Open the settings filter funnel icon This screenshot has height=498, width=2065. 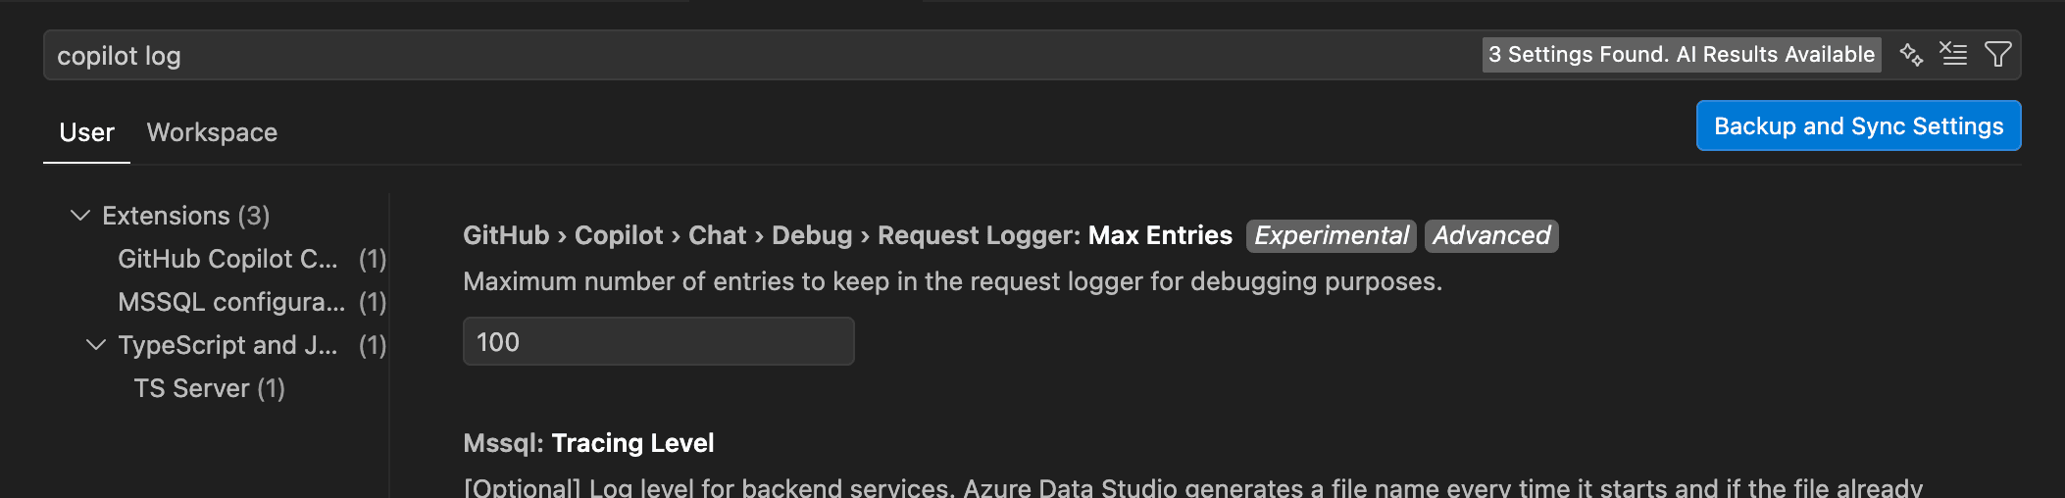(x=1997, y=54)
